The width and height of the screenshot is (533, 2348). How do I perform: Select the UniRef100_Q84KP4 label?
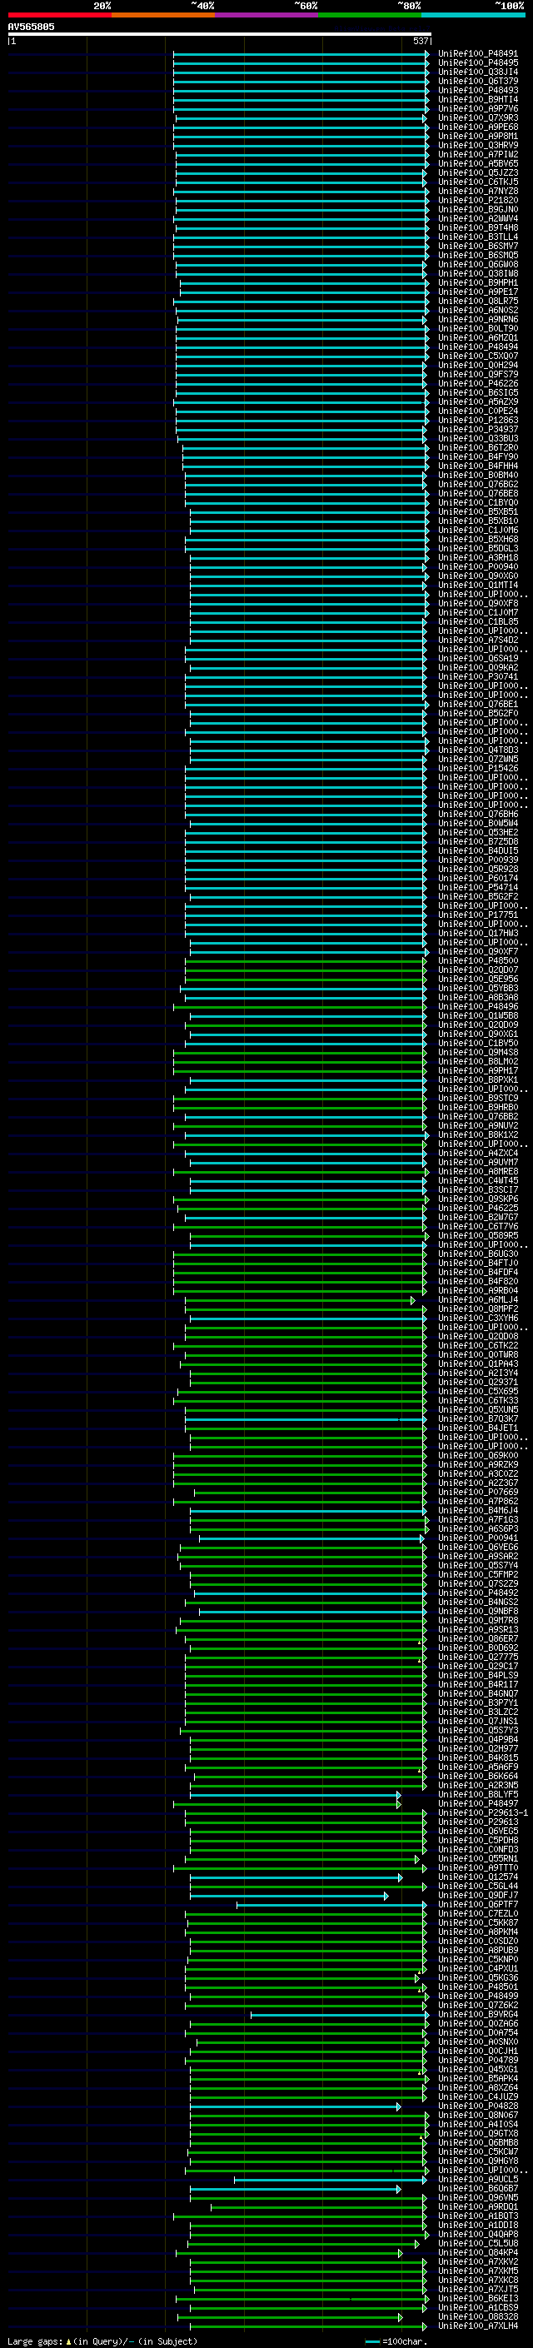[477, 2252]
